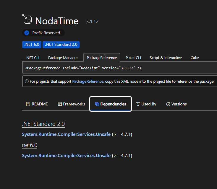Switch to the .NET CLI tab
Viewport: 217px width, 189px height.
click(x=33, y=58)
